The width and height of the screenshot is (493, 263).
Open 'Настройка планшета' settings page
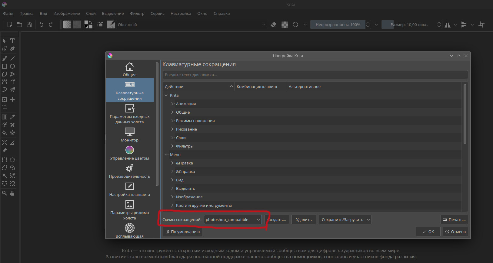[x=130, y=189]
